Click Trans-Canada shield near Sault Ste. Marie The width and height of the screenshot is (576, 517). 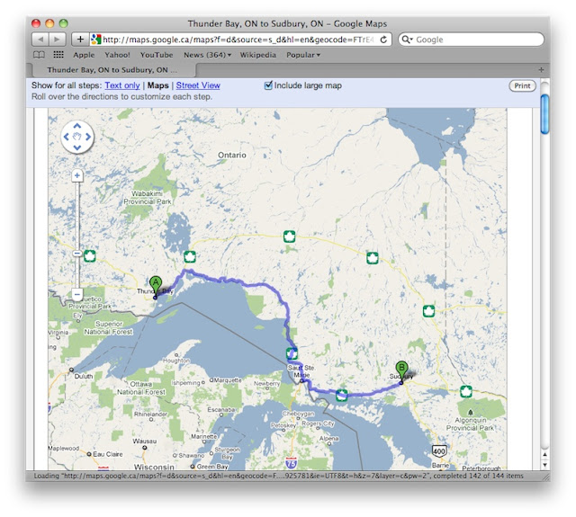coord(292,353)
